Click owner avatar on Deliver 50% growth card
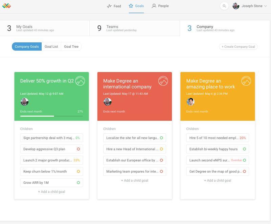The image size is (271, 224). (x=25, y=102)
